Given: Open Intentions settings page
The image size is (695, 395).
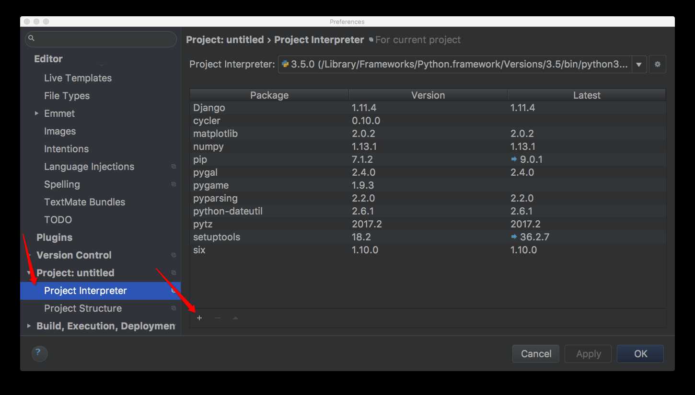Looking at the screenshot, I should tap(66, 149).
